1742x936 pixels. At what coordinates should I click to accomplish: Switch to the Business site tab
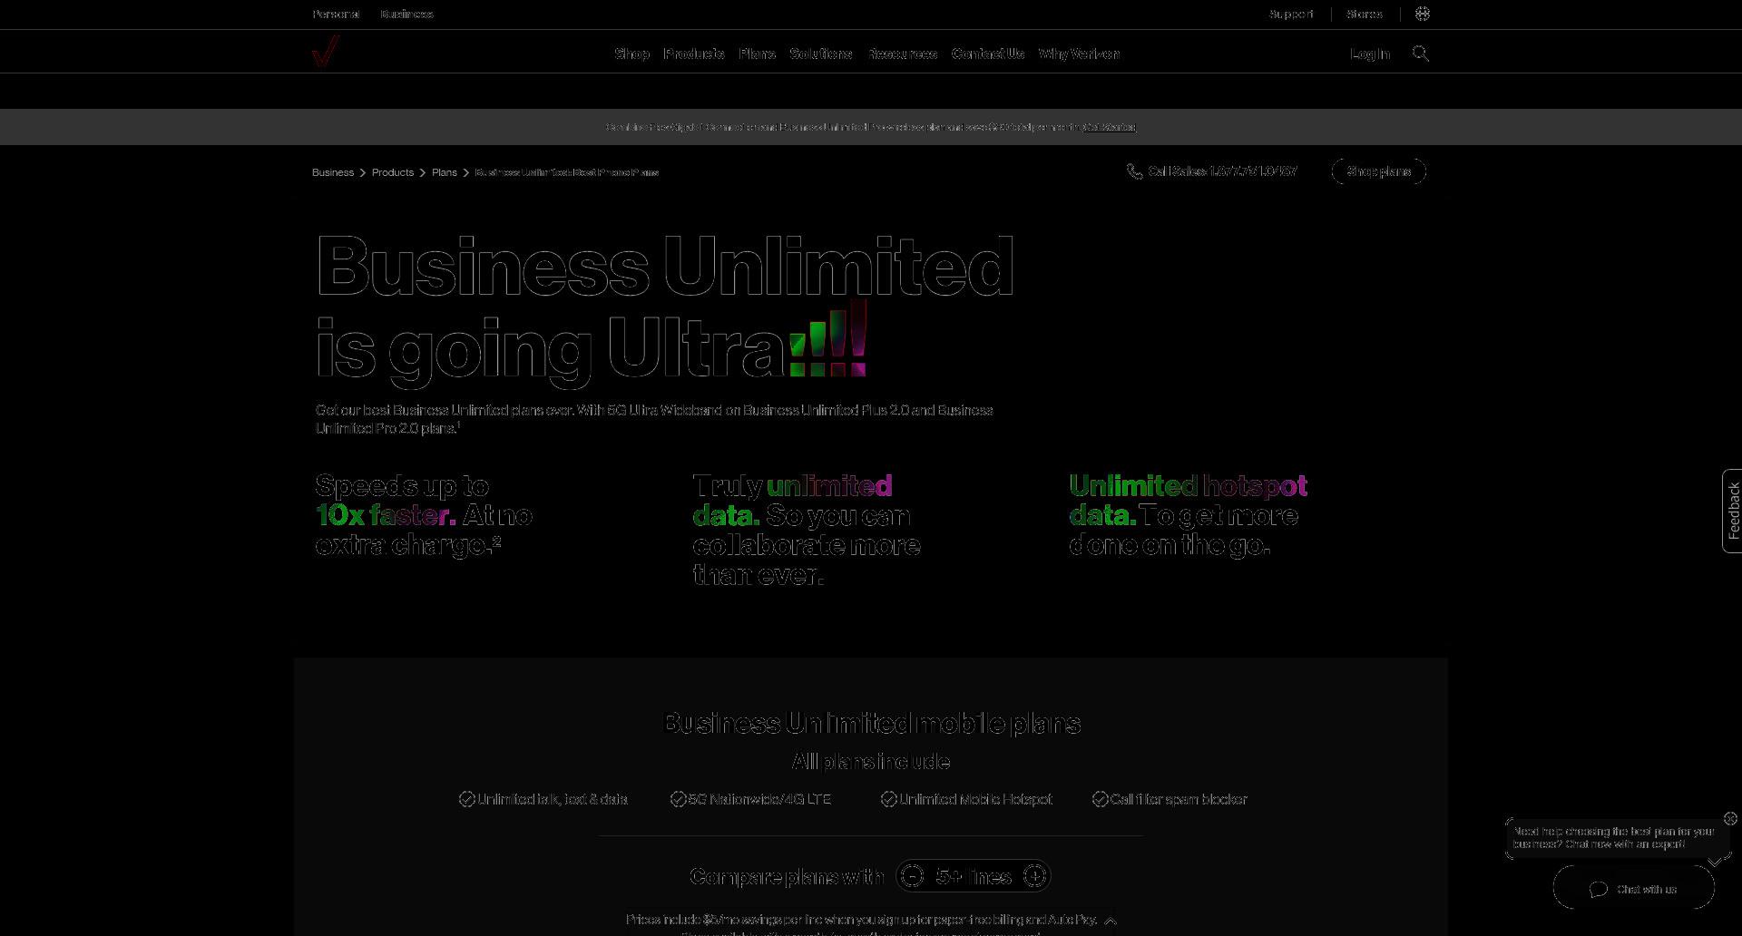tap(406, 14)
